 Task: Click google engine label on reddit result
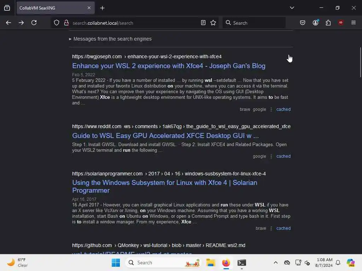click(x=259, y=156)
